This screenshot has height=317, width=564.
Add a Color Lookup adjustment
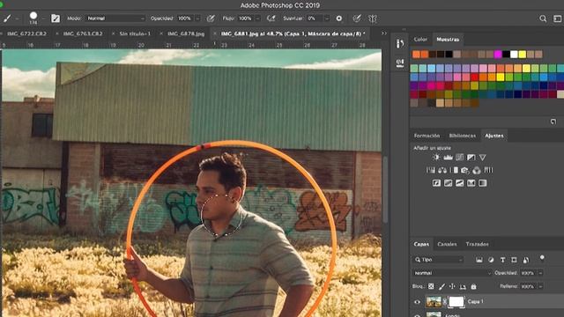(x=488, y=170)
